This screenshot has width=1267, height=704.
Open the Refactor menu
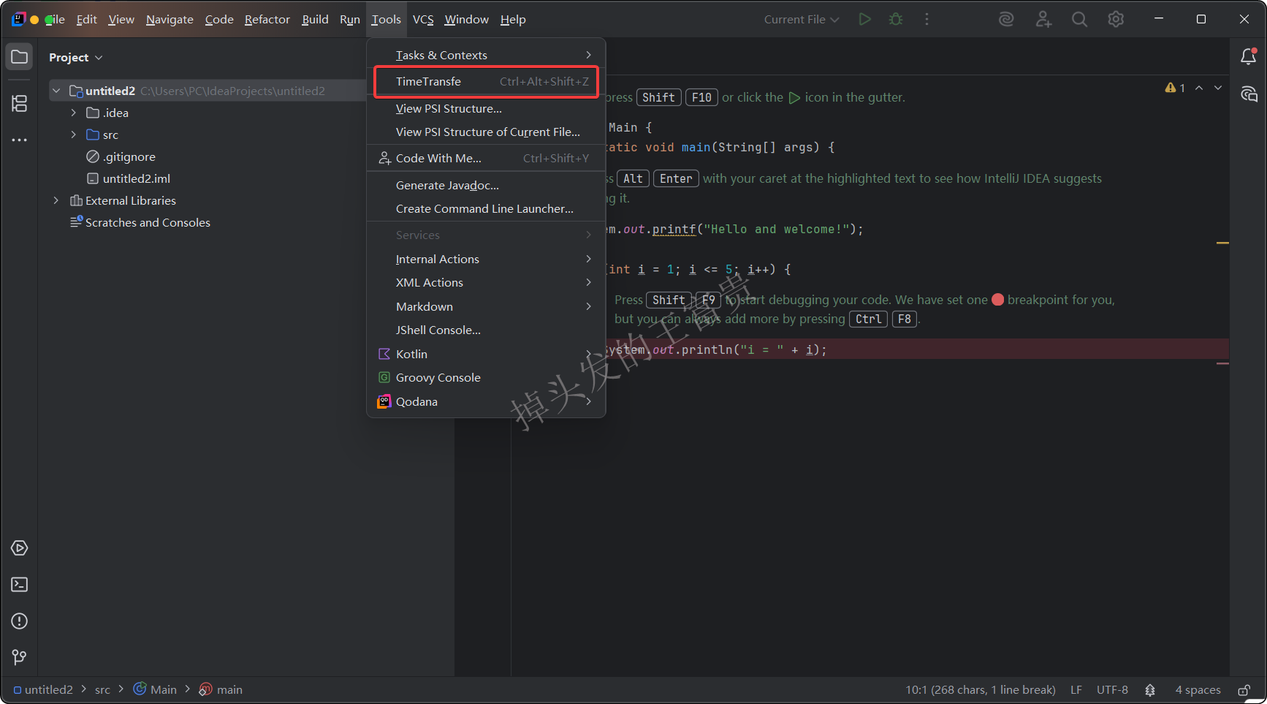click(x=267, y=19)
